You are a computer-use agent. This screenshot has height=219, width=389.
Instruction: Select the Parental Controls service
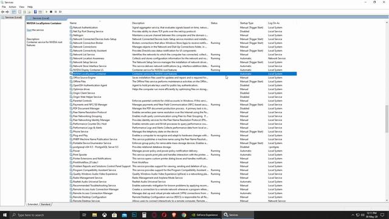183,101
